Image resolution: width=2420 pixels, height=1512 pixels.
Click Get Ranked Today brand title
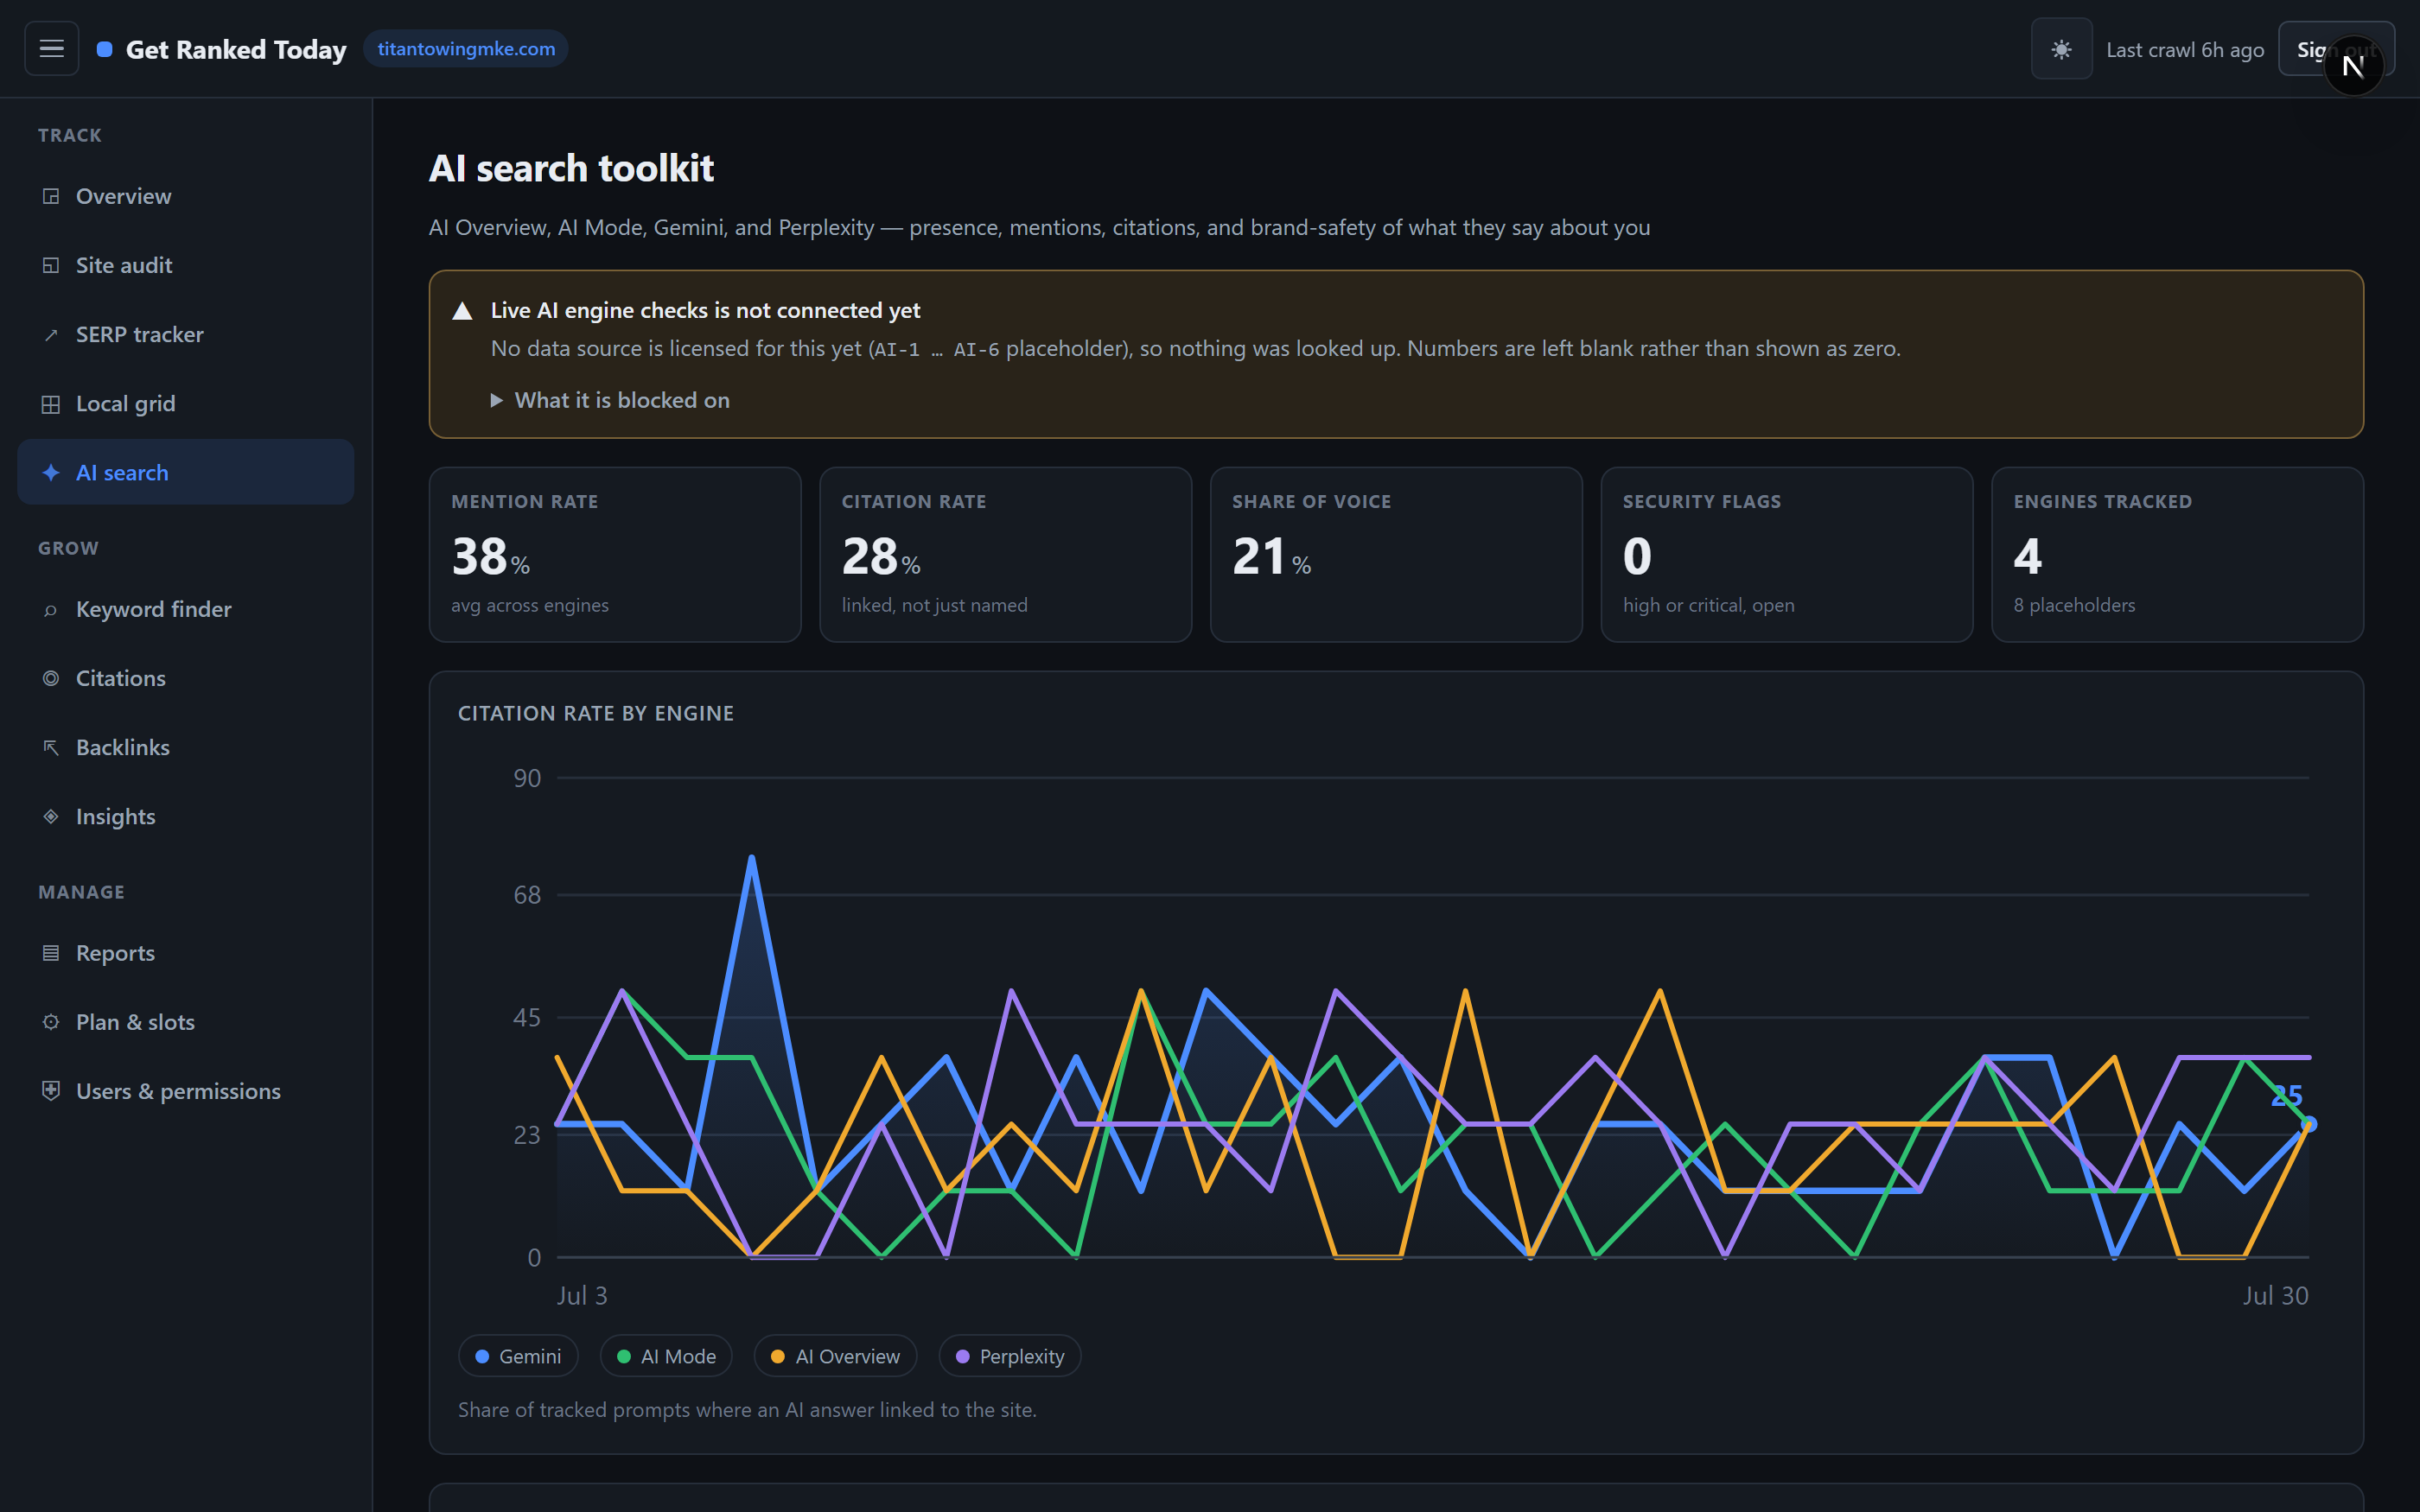click(236, 49)
